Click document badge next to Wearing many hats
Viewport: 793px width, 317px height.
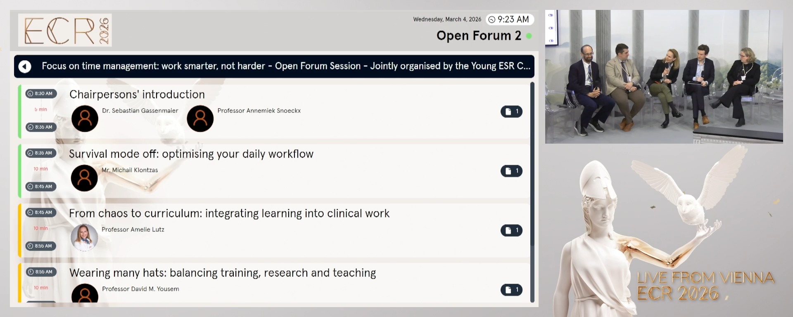(x=511, y=290)
